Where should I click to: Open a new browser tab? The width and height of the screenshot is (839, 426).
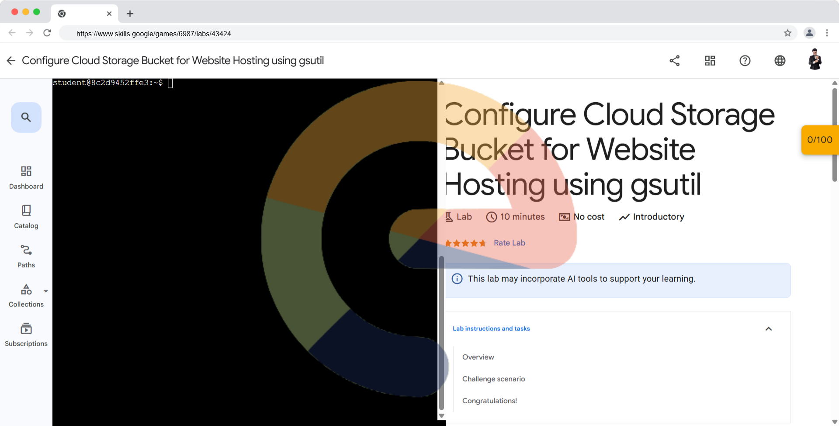(130, 14)
